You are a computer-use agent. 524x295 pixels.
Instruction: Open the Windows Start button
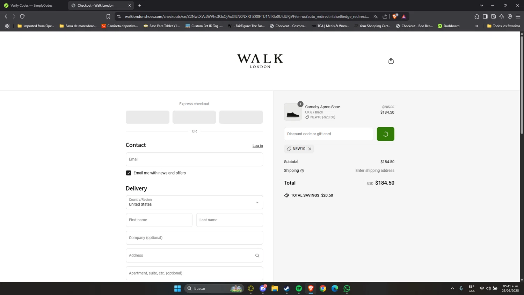click(x=177, y=288)
